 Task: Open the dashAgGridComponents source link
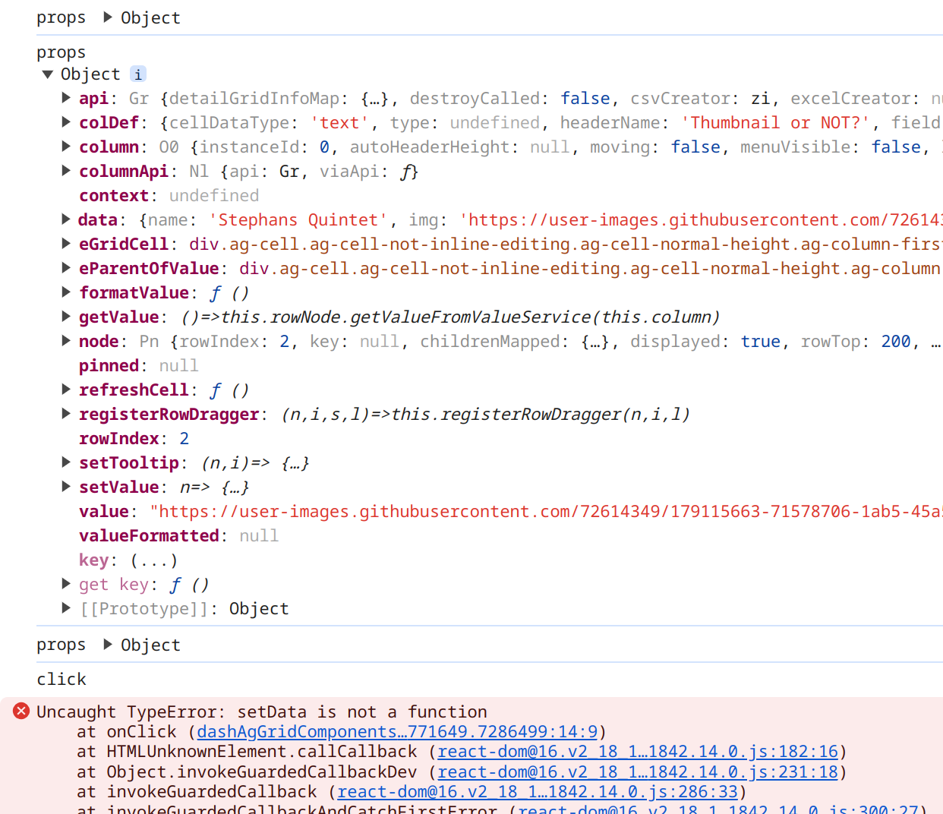point(397,732)
